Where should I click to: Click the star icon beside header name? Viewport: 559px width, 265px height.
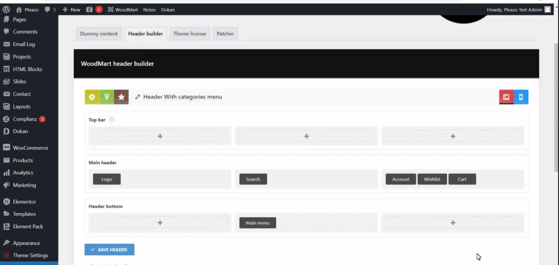point(121,97)
